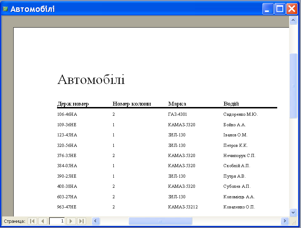Click plate number 320-56НА
Screen dimensions: 301x228
pos(67,145)
